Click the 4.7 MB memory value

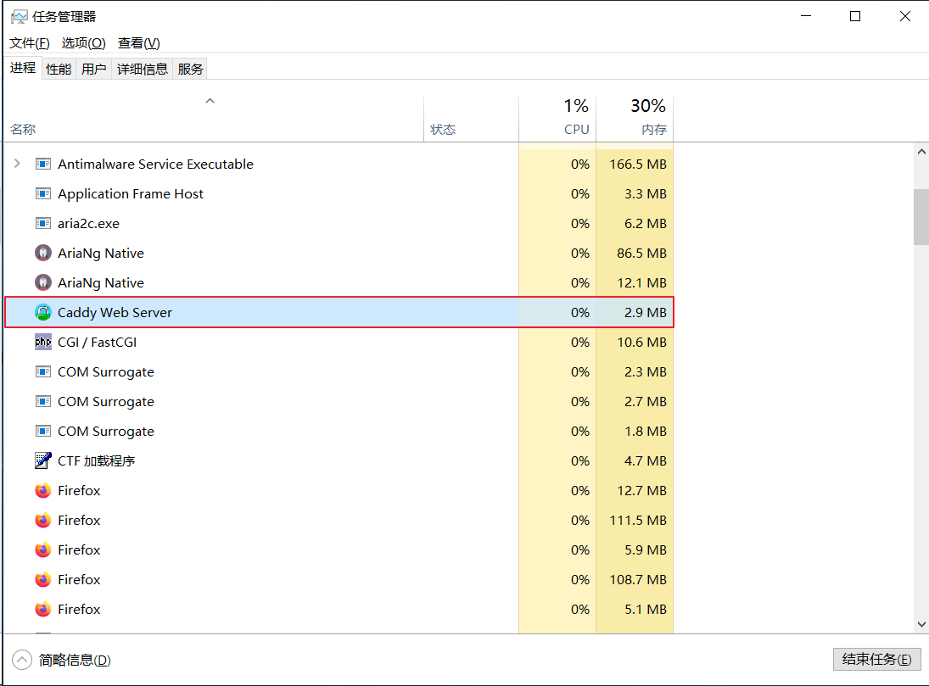[x=645, y=460]
